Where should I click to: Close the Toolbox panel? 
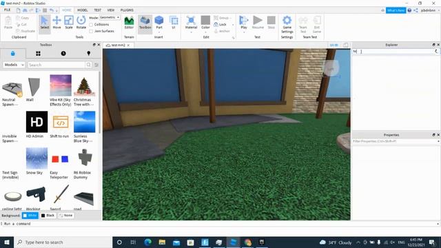[x=99, y=45]
